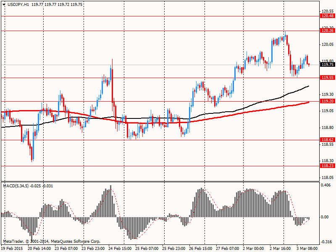Click the -0.316 MACD scale value
The height and width of the screenshot is (252, 336).
pos(326,241)
